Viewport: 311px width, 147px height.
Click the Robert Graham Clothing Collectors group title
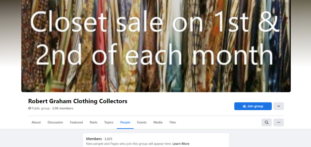coord(78,101)
